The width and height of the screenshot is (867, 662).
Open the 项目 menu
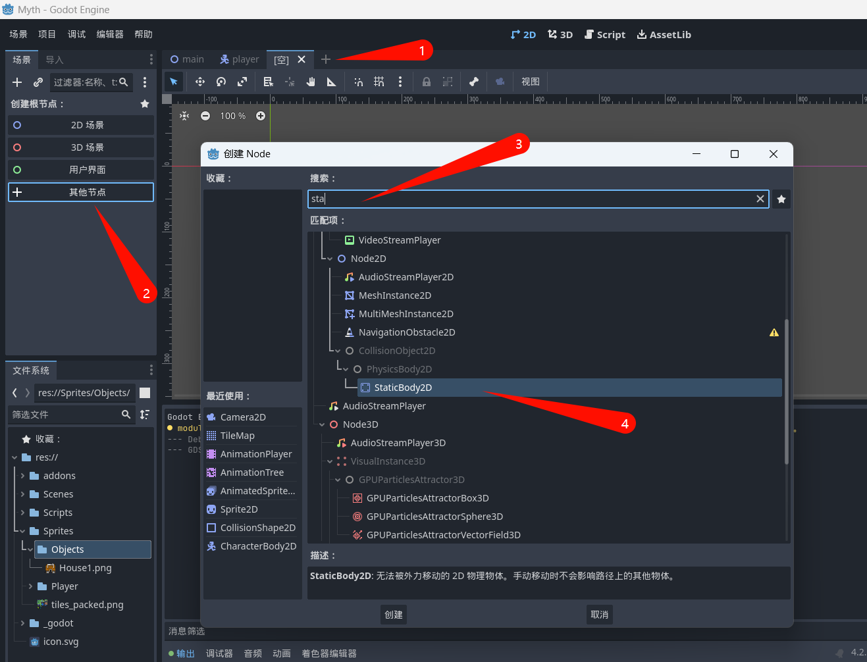(47, 34)
